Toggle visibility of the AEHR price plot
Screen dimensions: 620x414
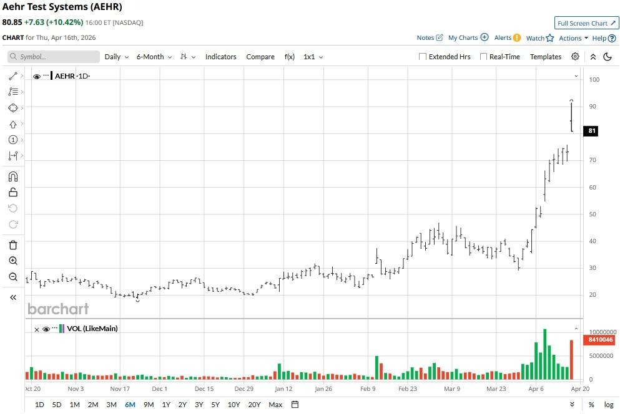37,76
